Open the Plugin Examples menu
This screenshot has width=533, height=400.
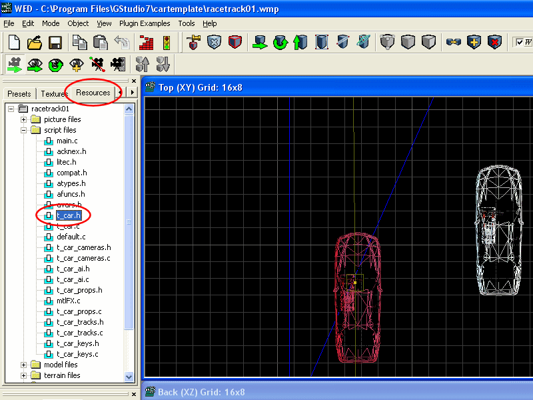[x=145, y=23]
